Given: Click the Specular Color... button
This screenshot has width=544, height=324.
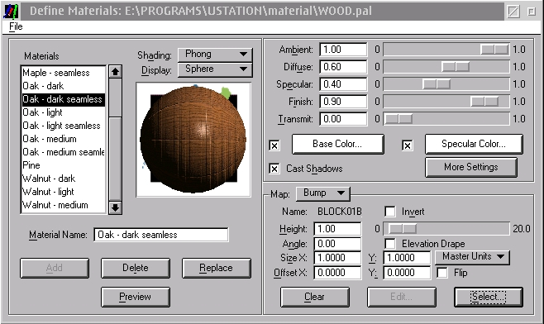Looking at the screenshot, I should point(474,144).
